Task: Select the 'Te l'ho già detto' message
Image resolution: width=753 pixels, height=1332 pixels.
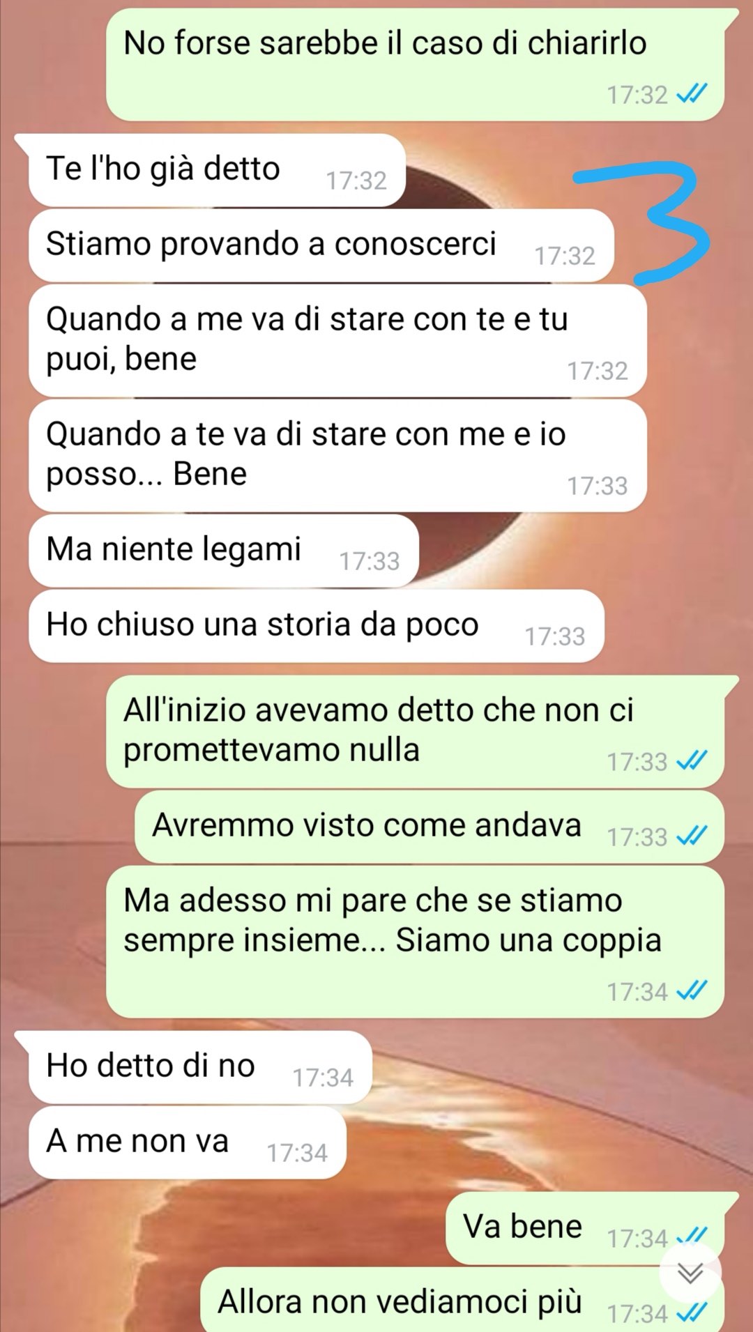Action: (x=216, y=170)
